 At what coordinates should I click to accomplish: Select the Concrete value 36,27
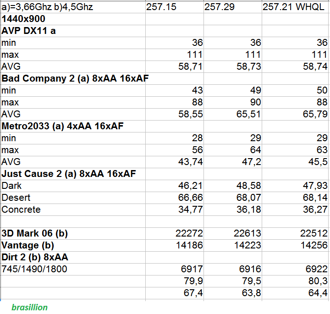pos(296,209)
